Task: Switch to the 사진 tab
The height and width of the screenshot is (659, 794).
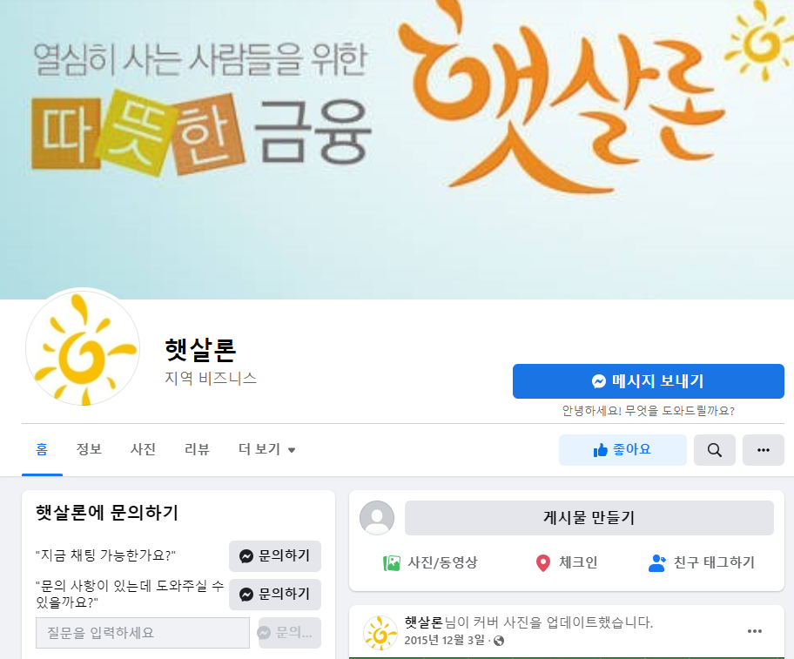Action: coord(143,449)
